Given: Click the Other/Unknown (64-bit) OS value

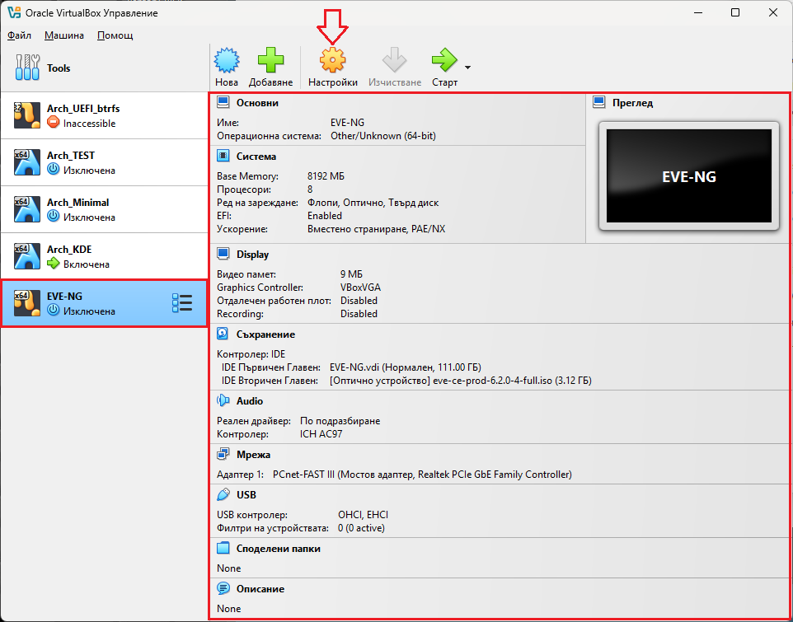Looking at the screenshot, I should click(x=383, y=136).
